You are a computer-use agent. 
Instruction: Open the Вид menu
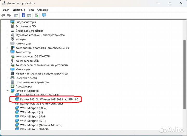[x=31, y=10]
